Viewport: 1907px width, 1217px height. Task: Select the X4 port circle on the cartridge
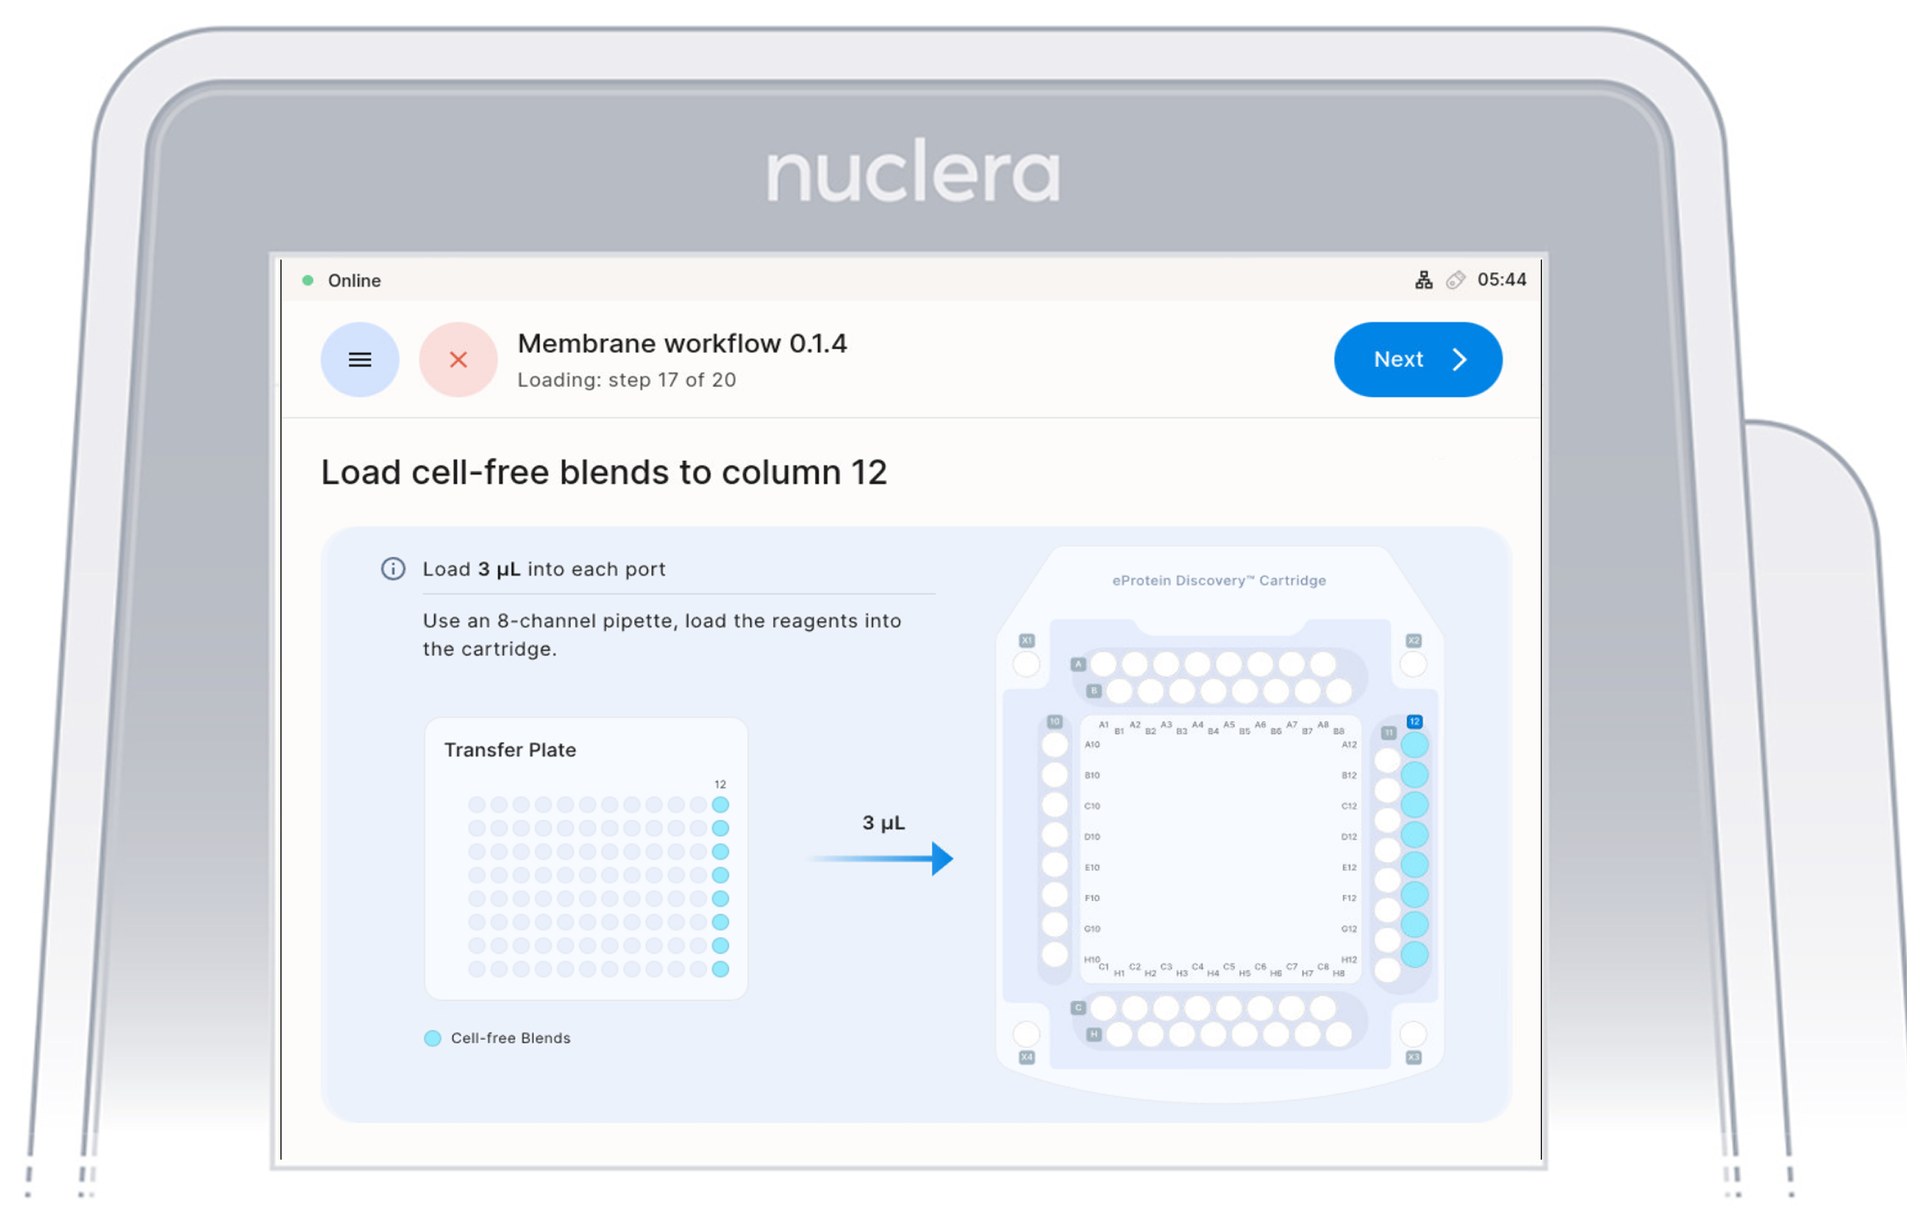[x=1026, y=1033]
